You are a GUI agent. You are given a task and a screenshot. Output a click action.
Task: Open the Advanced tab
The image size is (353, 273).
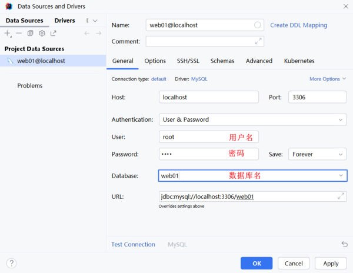click(259, 61)
